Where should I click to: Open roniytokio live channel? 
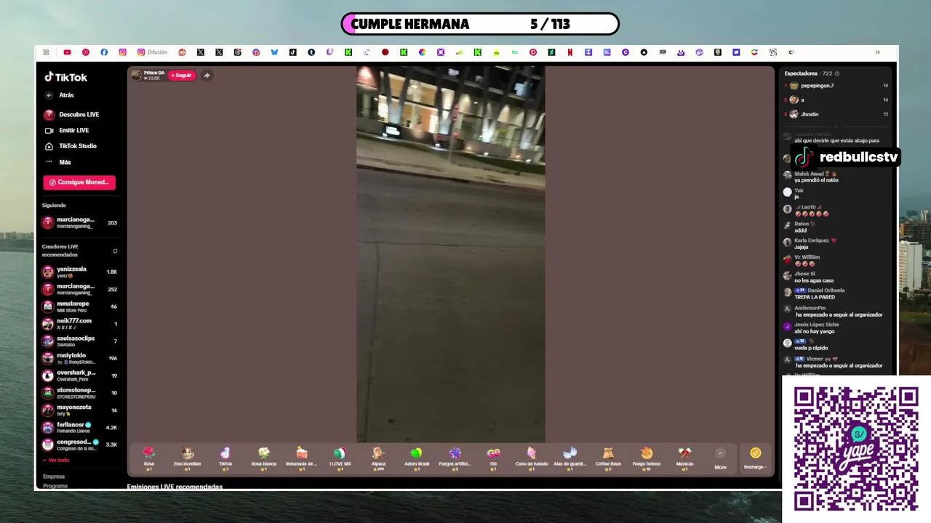point(80,358)
